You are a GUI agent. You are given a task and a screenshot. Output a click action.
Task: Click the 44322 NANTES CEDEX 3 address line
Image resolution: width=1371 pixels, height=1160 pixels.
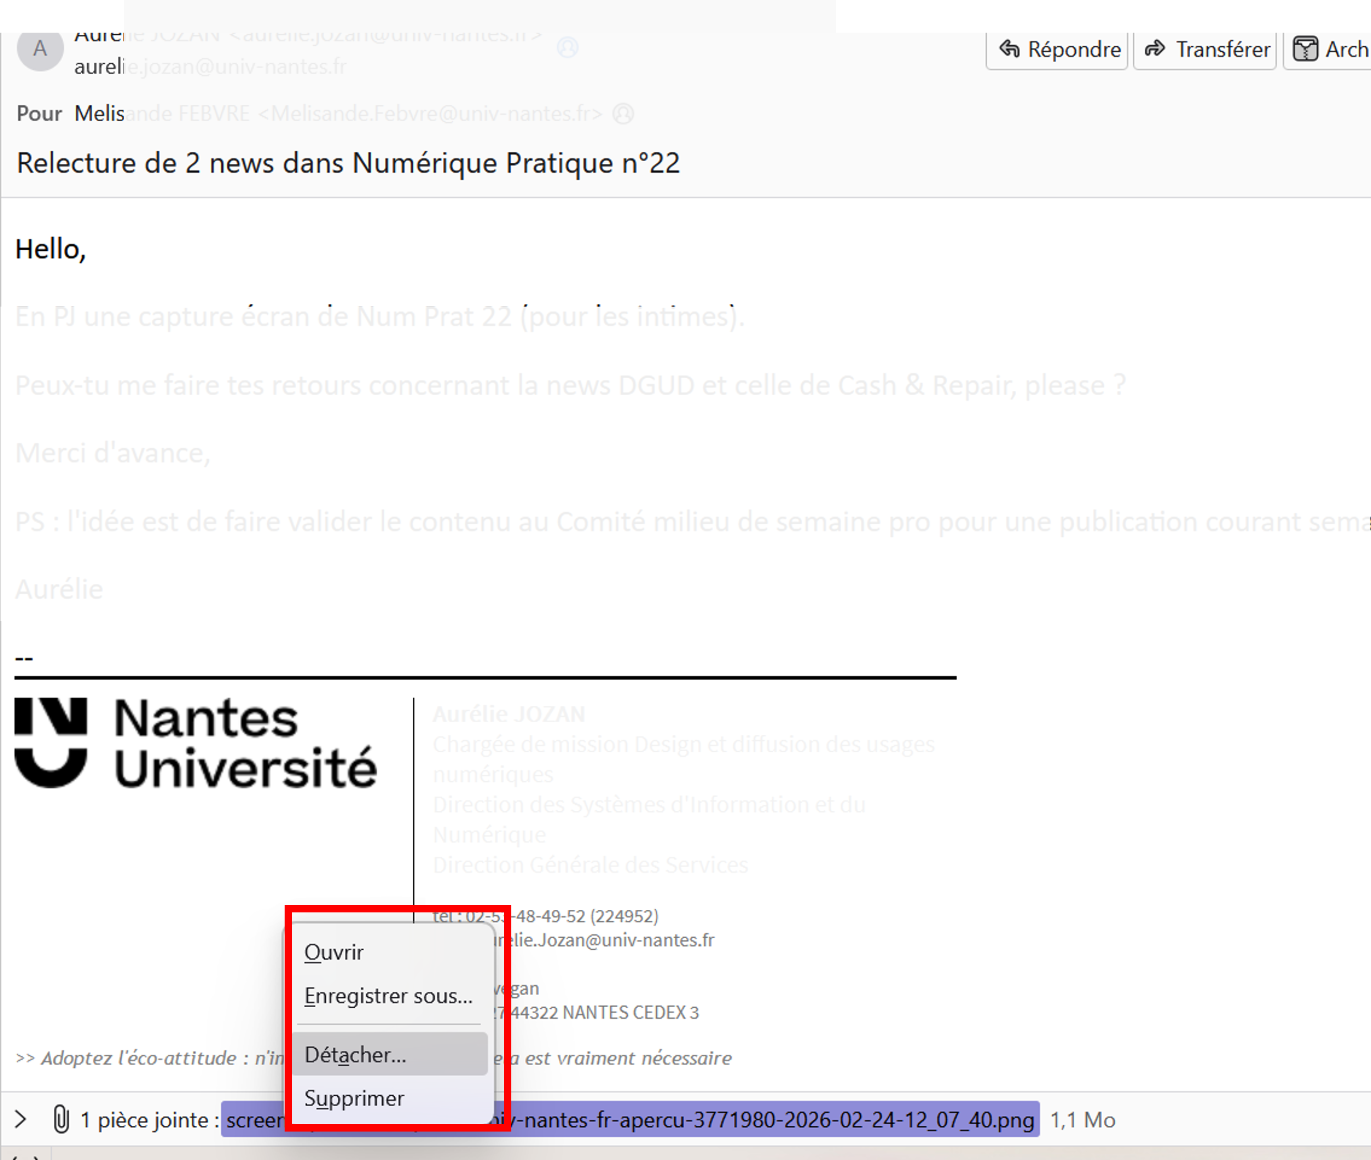(x=604, y=1012)
